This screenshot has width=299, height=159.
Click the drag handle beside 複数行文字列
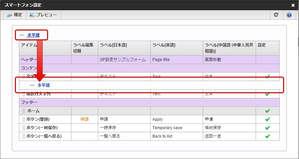tap(24, 94)
